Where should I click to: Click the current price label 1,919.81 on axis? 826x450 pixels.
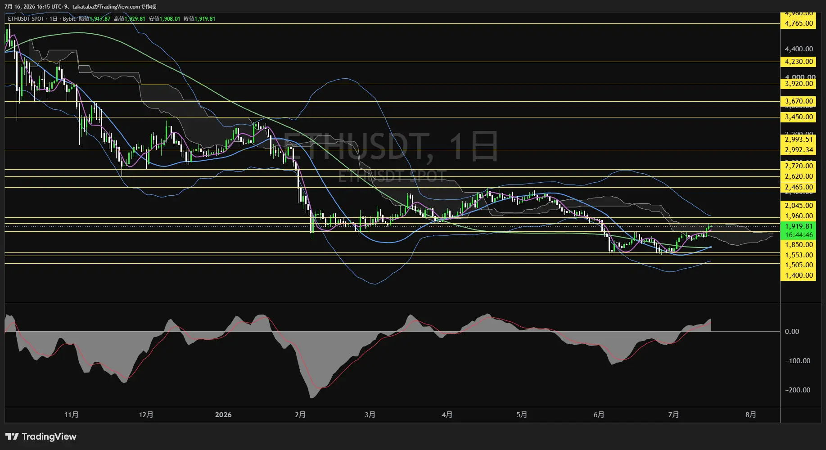point(799,226)
